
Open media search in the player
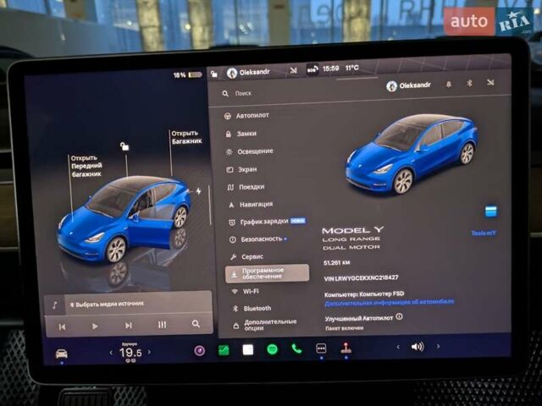(x=196, y=324)
